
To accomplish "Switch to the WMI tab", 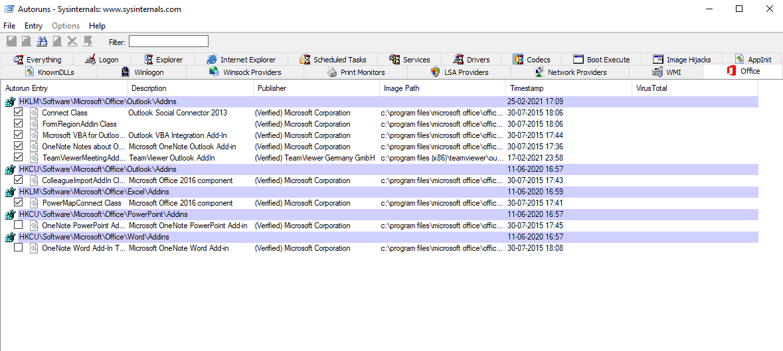I will (667, 72).
